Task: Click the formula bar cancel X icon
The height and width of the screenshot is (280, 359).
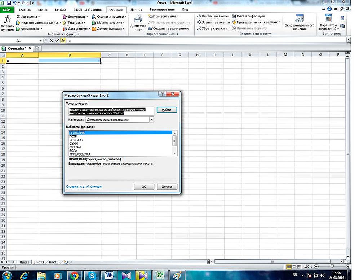Action: (x=52, y=41)
